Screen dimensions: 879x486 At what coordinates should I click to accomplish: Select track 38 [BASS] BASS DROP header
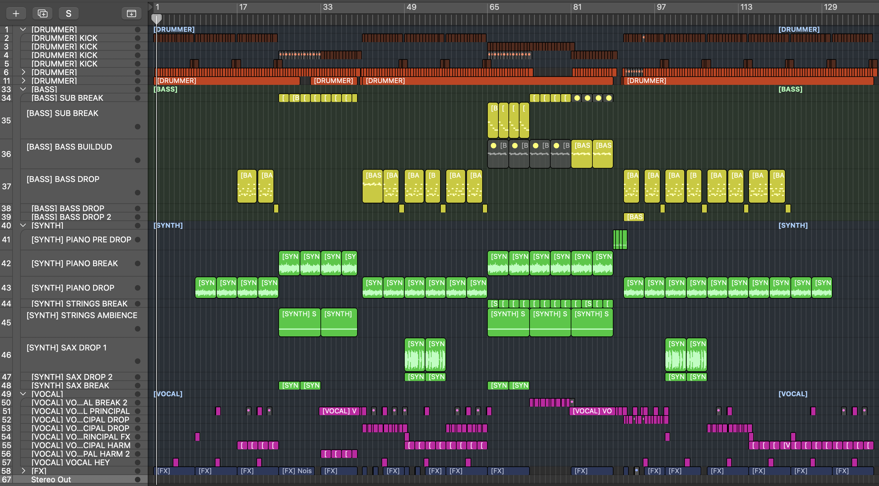pyautogui.click(x=74, y=208)
